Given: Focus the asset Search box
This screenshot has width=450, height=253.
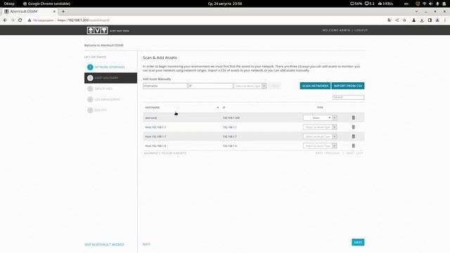Looking at the screenshot, I should pyautogui.click(x=349, y=97).
